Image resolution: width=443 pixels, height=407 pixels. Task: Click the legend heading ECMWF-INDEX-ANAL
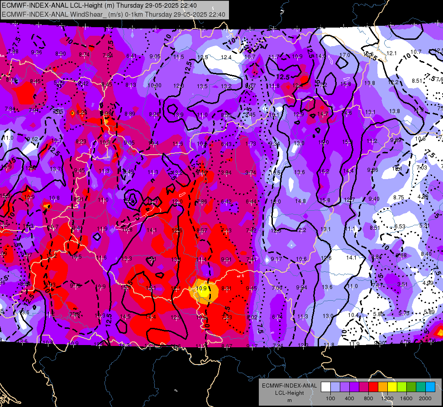coord(289,386)
